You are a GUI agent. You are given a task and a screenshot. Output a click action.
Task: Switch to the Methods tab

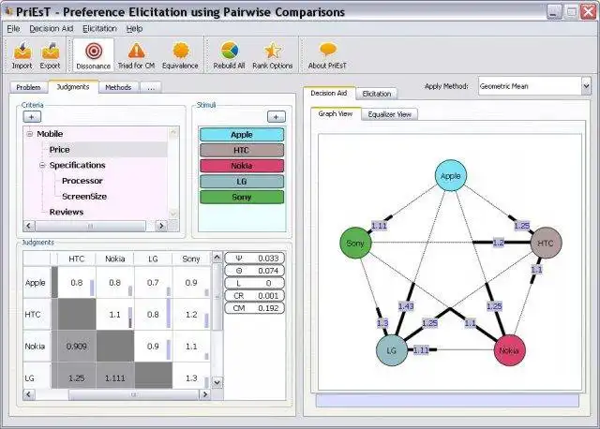pyautogui.click(x=118, y=87)
